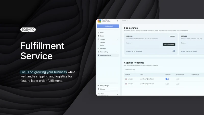Click the Supplier accounts icon

[x=98, y=55]
